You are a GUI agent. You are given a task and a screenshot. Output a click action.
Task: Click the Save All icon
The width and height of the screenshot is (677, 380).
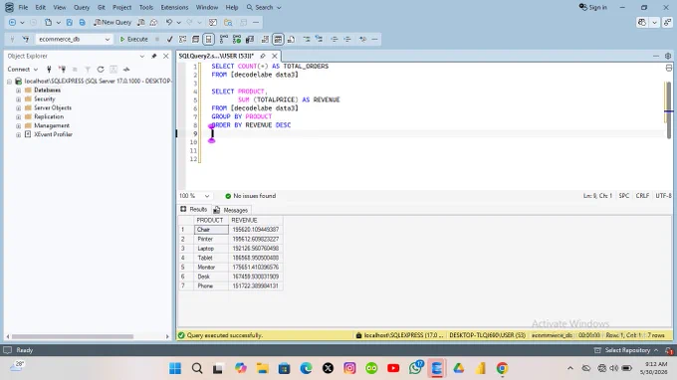(x=82, y=23)
